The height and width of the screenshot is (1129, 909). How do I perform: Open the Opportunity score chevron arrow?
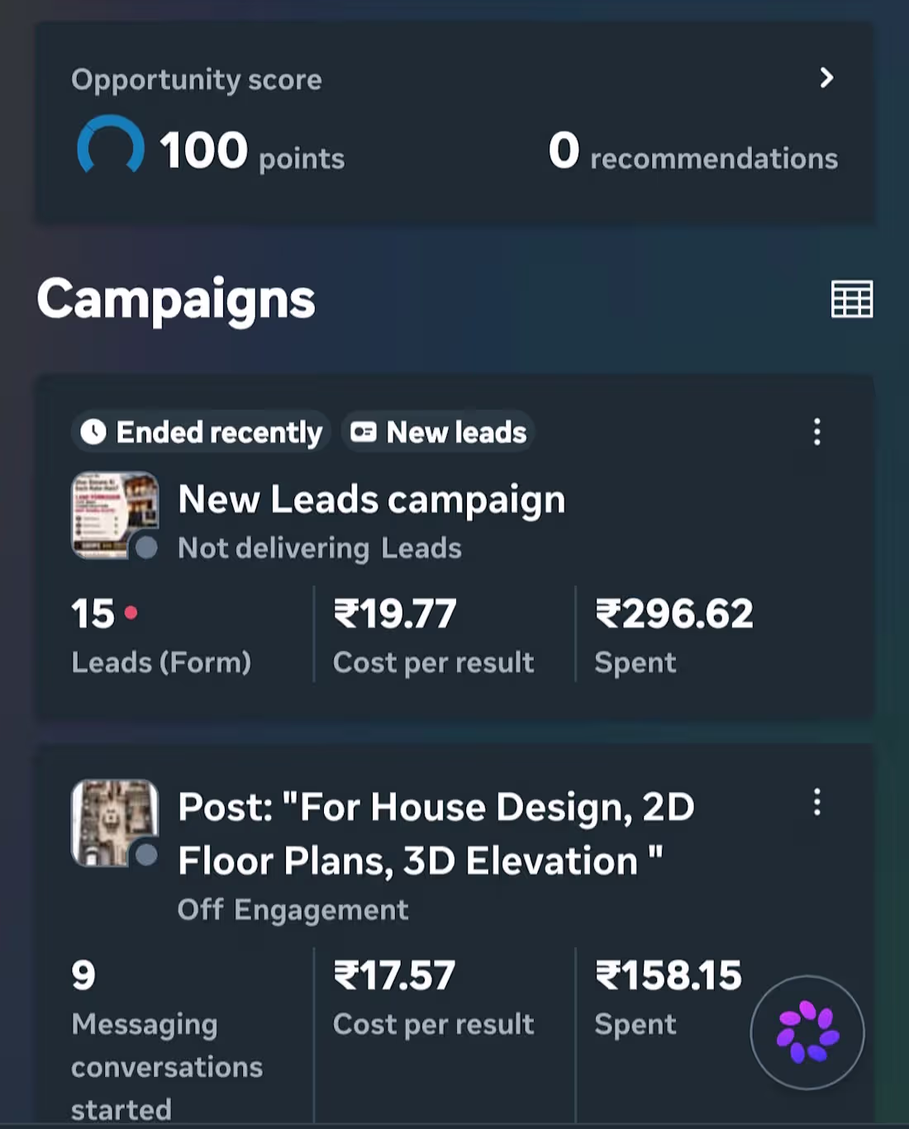click(x=826, y=78)
